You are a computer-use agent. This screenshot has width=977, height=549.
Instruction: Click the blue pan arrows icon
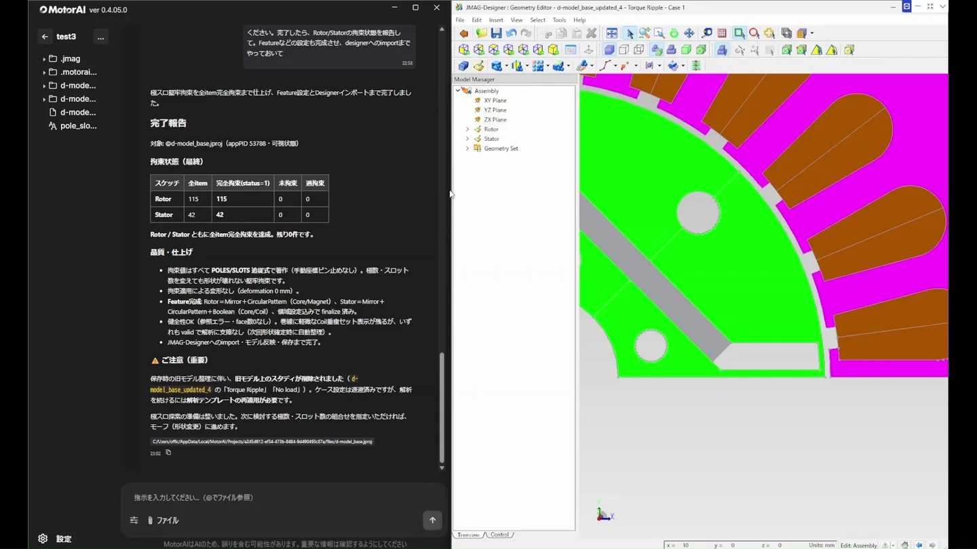689,33
